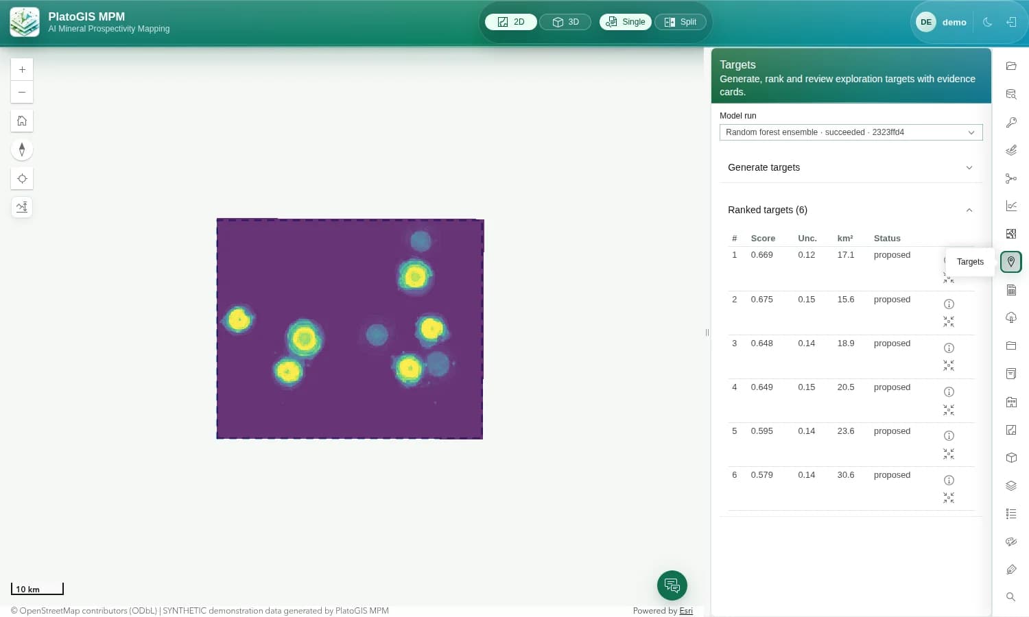1029x617 pixels.
Task: Click the PlatoGIS MPM logo
Action: click(x=25, y=22)
